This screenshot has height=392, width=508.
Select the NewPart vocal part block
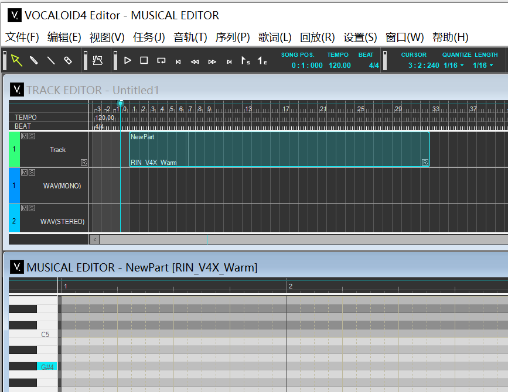[279, 149]
